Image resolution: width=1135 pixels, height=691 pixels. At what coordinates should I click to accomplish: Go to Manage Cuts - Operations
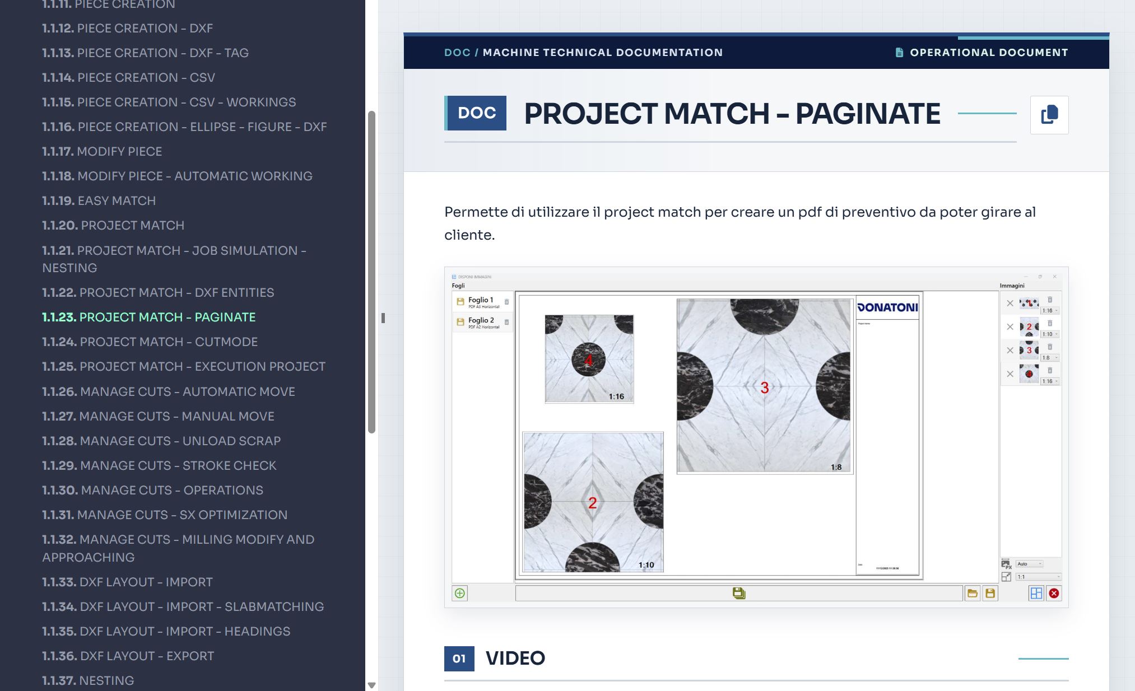coord(153,490)
